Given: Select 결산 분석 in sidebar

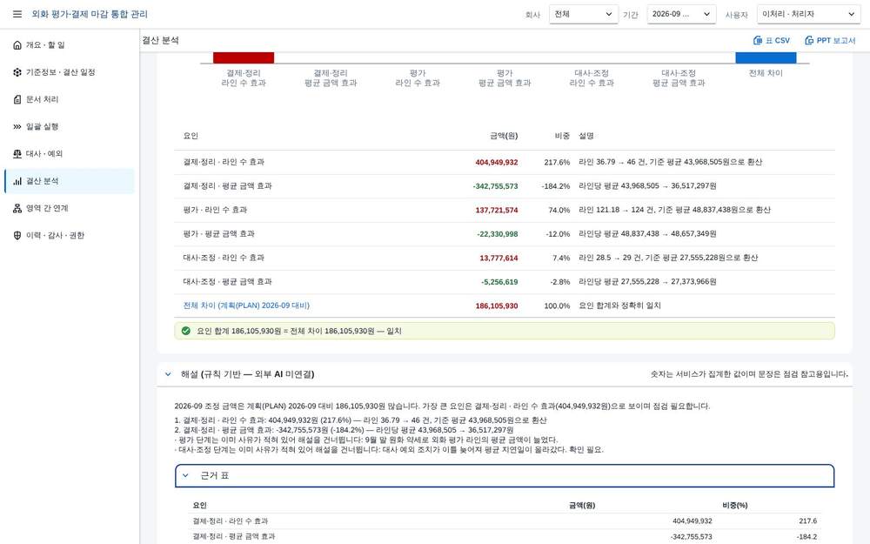Looking at the screenshot, I should click(x=70, y=181).
